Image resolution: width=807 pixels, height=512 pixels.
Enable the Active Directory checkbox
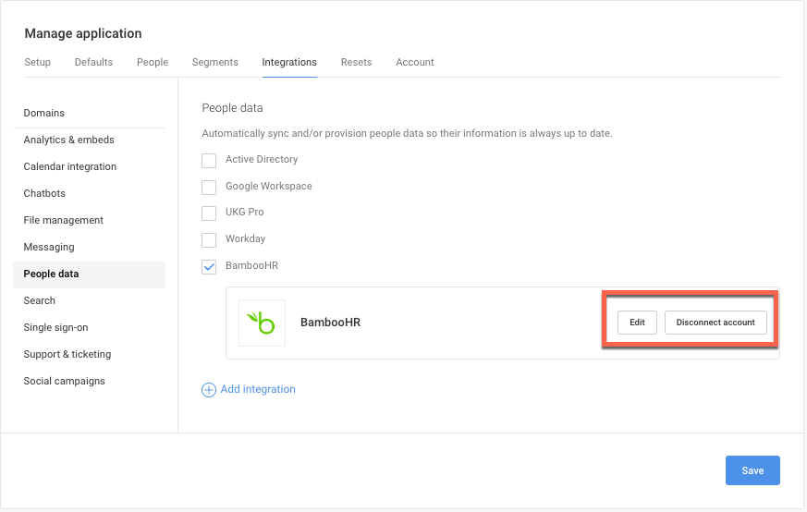click(209, 160)
